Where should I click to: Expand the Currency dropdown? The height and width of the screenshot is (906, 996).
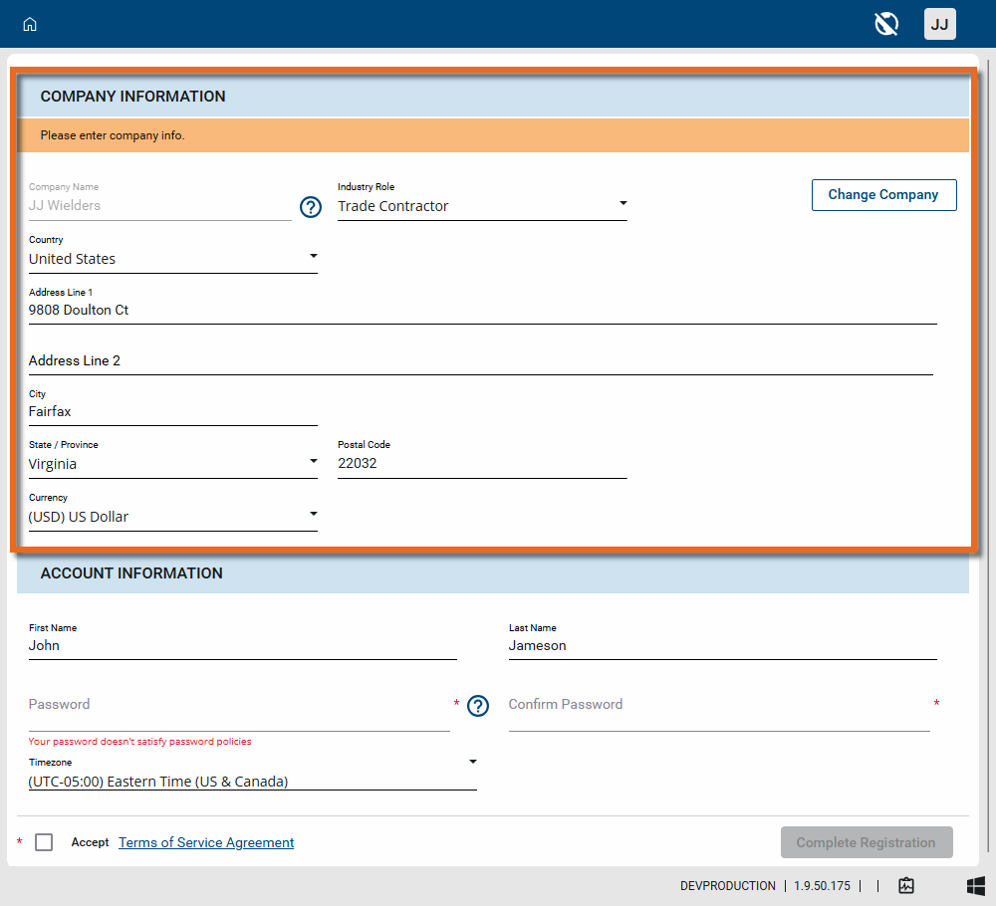coord(172,517)
